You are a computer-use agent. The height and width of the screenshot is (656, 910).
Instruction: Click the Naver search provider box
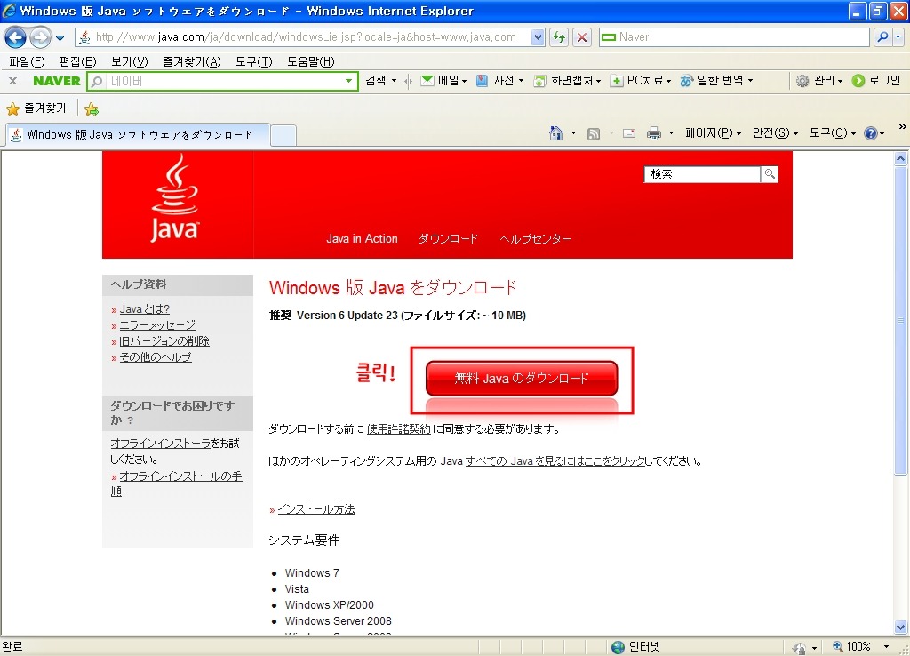click(735, 37)
